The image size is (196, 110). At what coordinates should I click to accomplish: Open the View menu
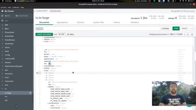tap(9, 7)
